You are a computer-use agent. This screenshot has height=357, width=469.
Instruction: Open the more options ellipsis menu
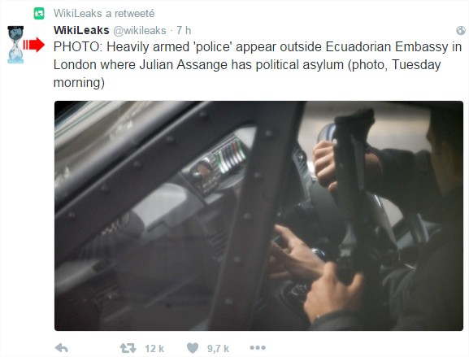point(258,348)
